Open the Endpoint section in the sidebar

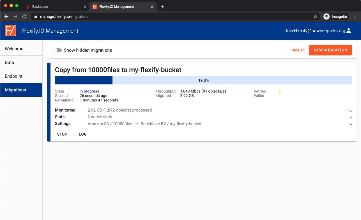coord(21,76)
